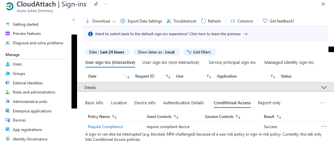Switch to User sign-ins (non-interactive) tab
Screen dimensions: 334x145
coord(171,63)
